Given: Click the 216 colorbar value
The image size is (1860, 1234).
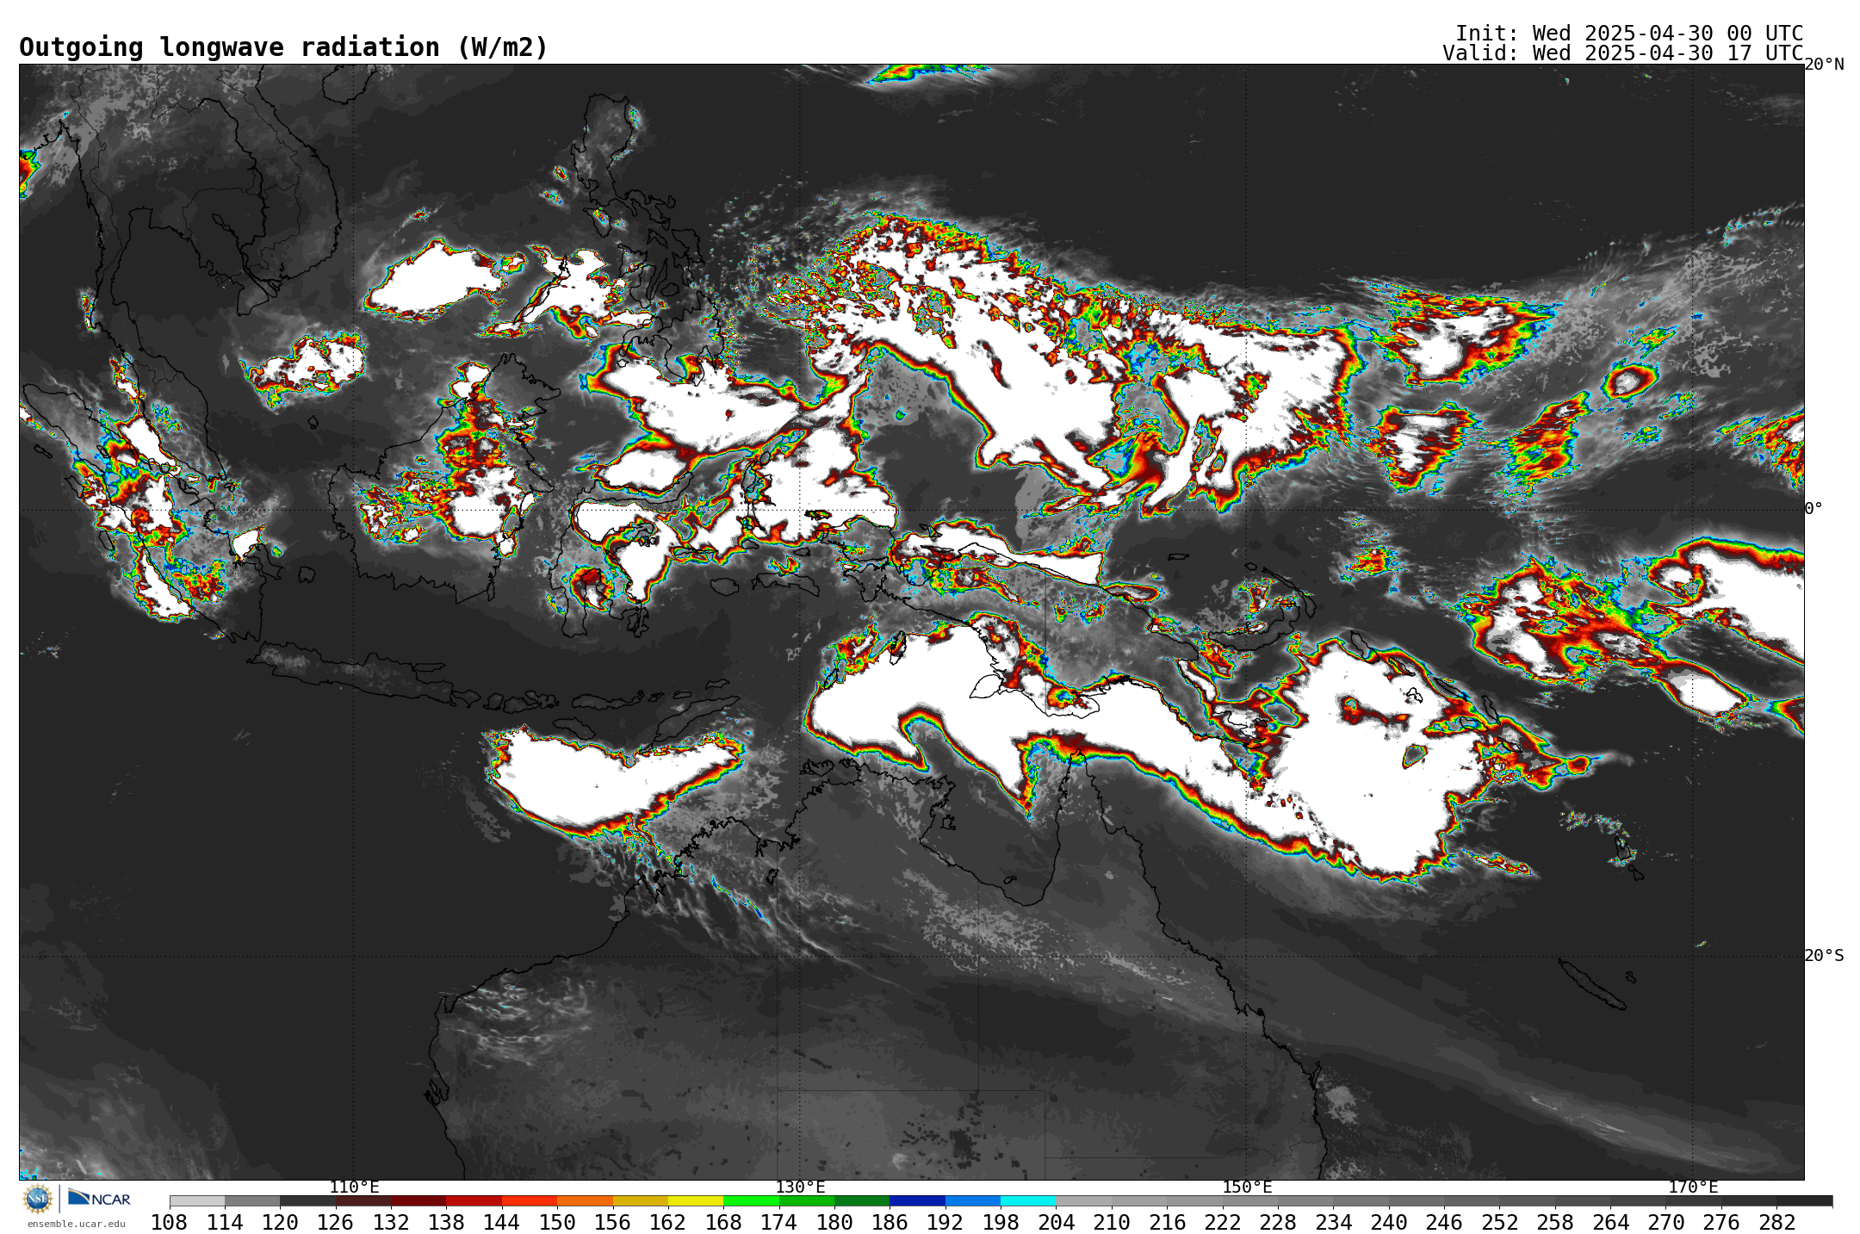Looking at the screenshot, I should (x=1167, y=1223).
